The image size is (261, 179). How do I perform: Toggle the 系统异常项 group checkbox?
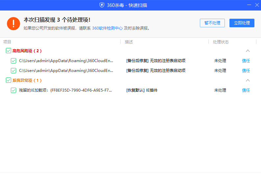(x=9, y=80)
